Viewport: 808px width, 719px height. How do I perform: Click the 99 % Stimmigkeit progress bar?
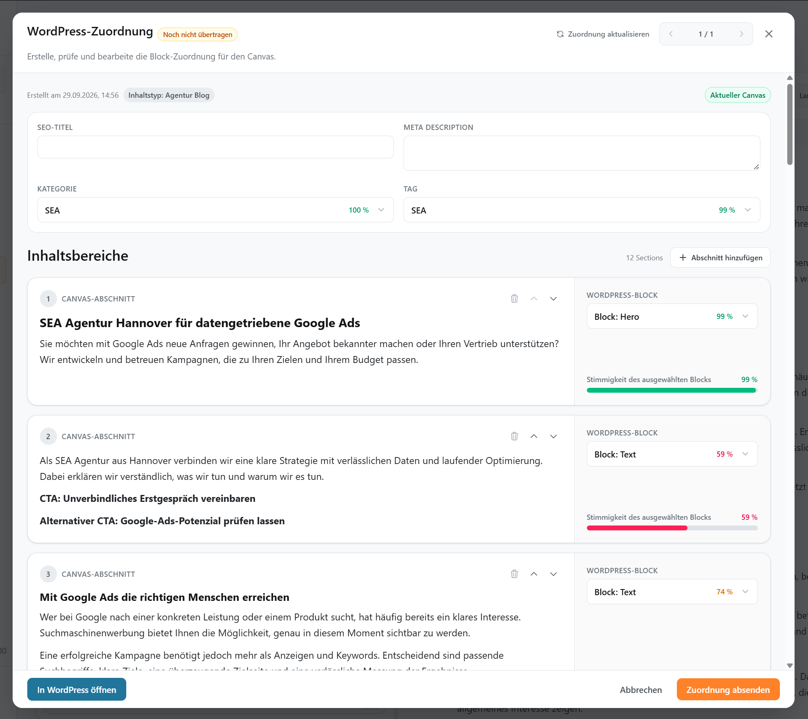tap(672, 390)
